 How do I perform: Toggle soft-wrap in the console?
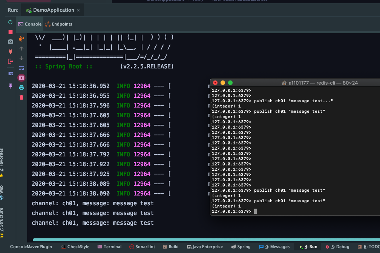[21, 68]
